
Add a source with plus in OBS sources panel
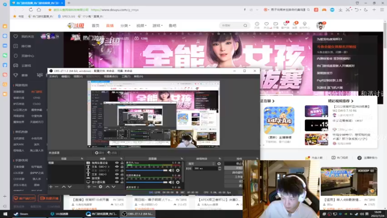pyautogui.click(x=89, y=187)
